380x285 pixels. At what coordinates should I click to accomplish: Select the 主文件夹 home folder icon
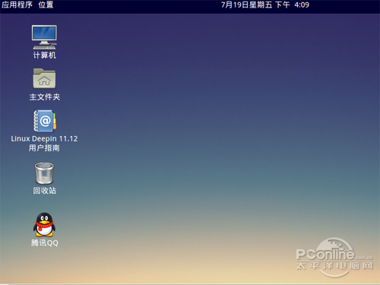tap(44, 78)
